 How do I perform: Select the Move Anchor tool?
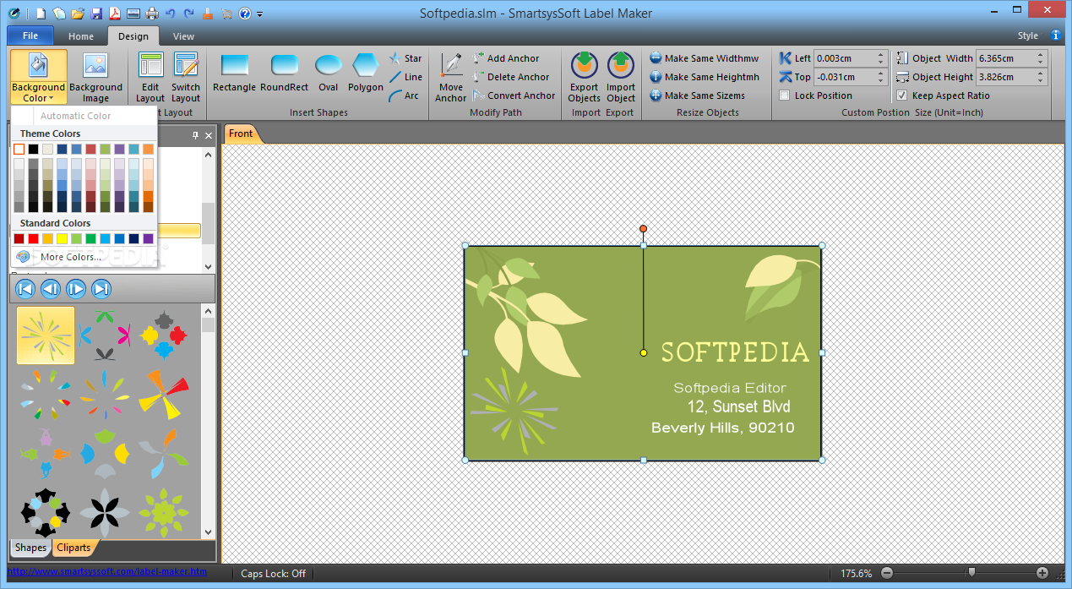[x=451, y=77]
